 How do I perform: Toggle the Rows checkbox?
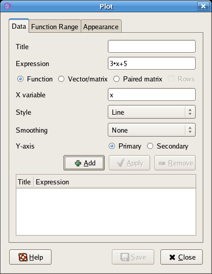[171, 79]
